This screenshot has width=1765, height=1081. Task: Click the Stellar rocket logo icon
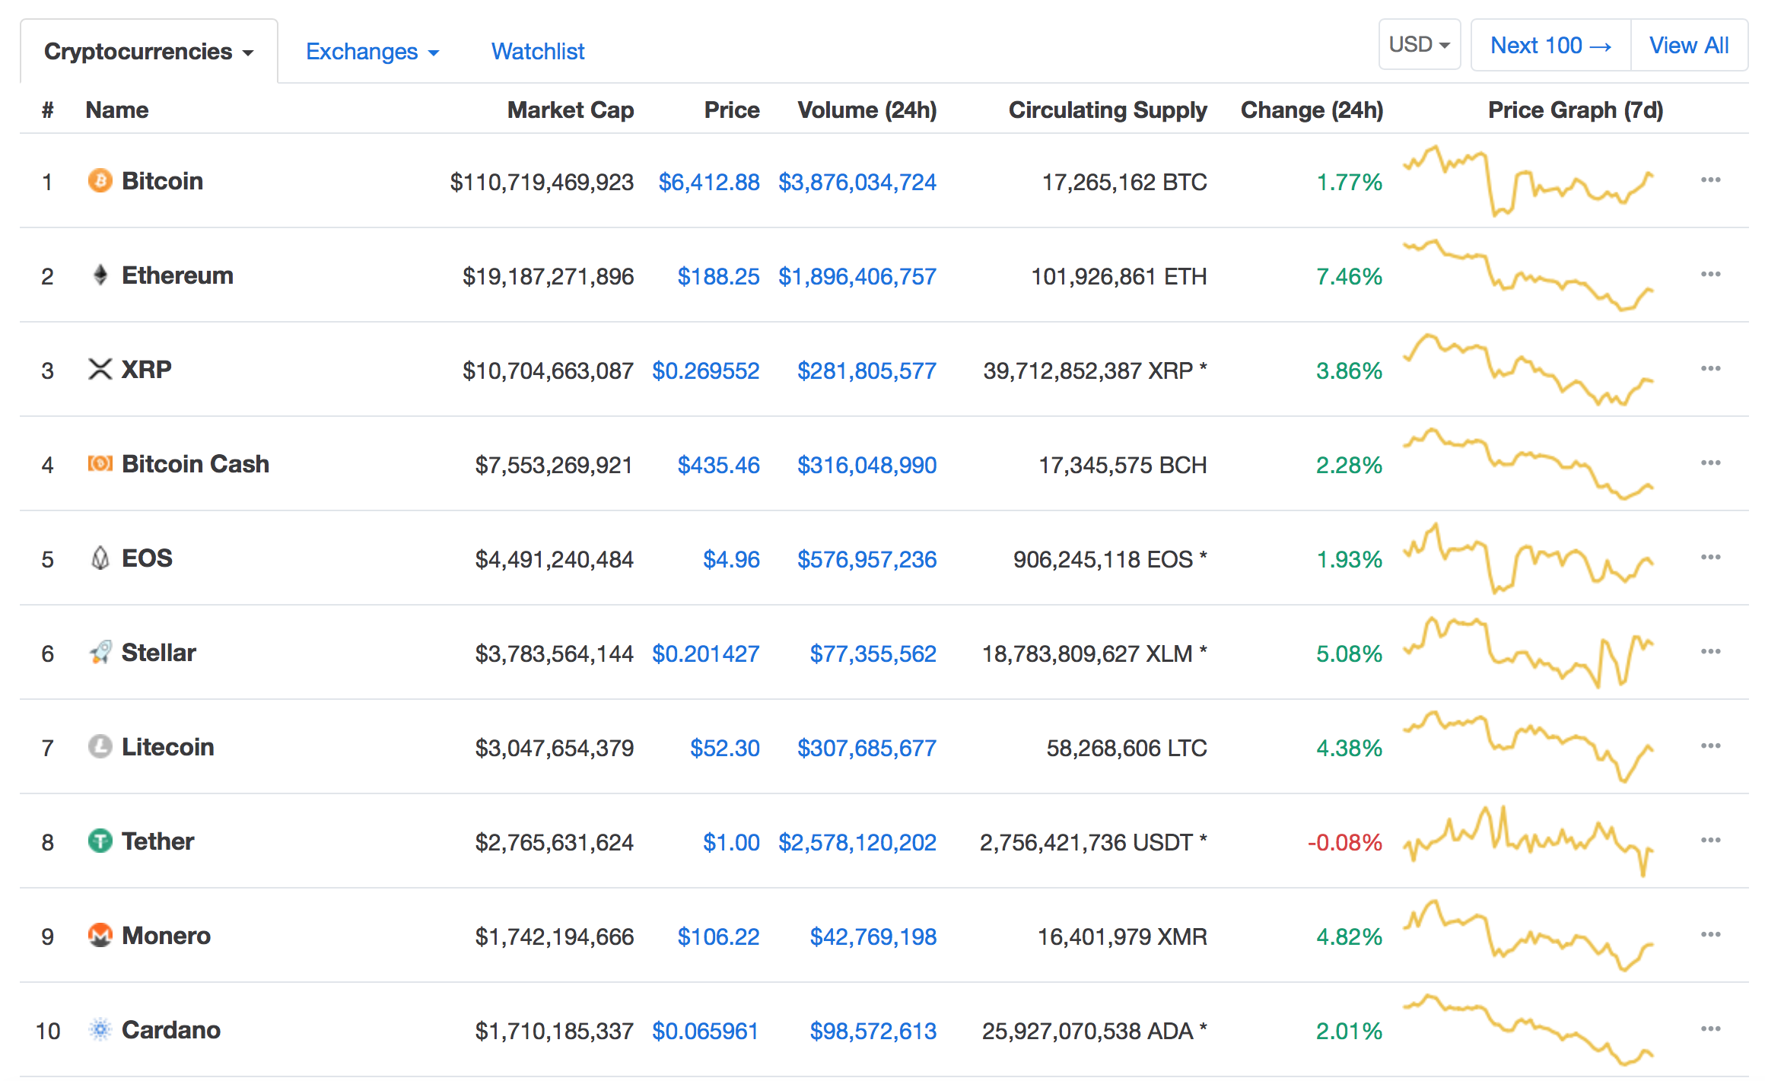point(100,652)
